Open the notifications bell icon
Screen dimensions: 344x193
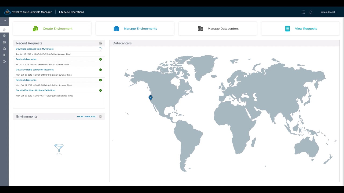tap(311, 12)
